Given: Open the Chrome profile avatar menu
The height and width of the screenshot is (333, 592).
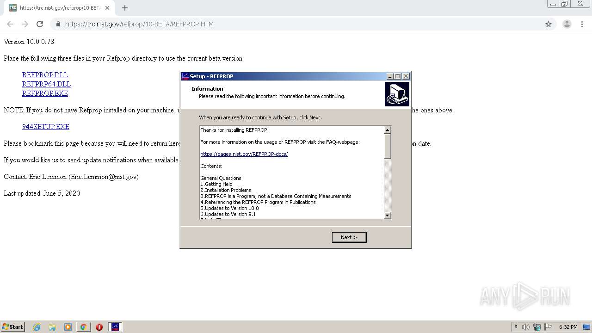Looking at the screenshot, I should tap(567, 24).
